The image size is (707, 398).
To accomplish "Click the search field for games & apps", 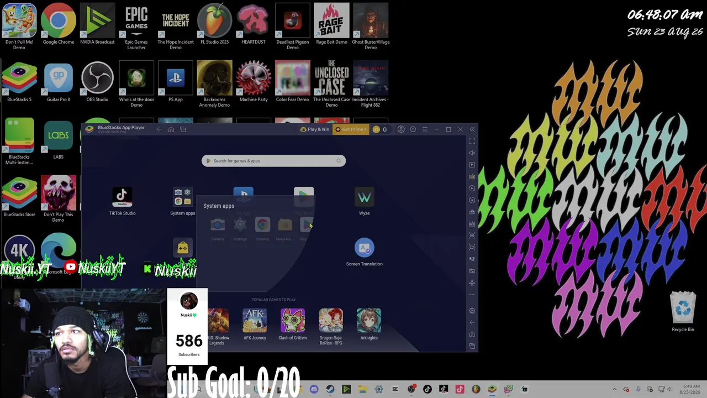I will (273, 161).
